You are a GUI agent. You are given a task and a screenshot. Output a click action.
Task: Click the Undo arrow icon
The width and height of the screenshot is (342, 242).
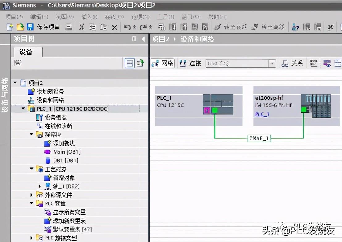point(127,27)
